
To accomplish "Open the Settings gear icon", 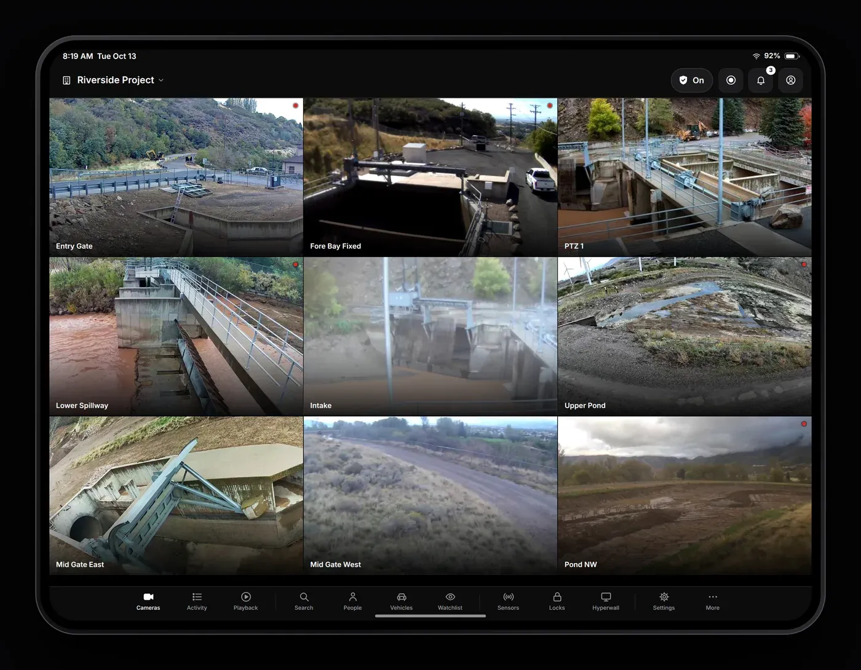I will pos(664,597).
